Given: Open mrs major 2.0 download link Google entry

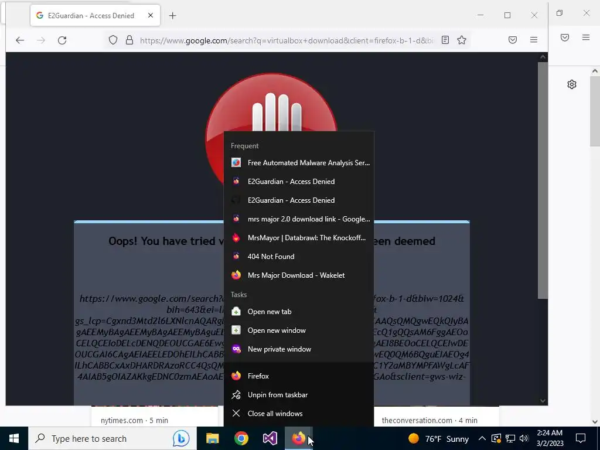Looking at the screenshot, I should point(299,219).
